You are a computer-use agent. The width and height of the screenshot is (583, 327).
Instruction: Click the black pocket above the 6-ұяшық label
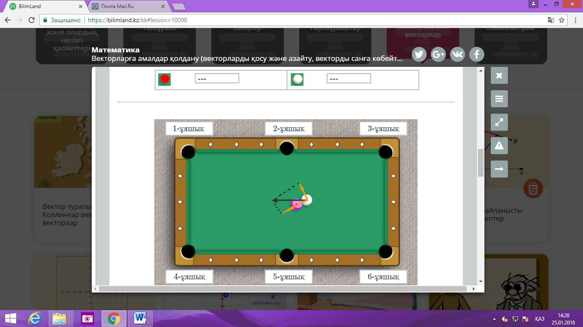coord(386,251)
